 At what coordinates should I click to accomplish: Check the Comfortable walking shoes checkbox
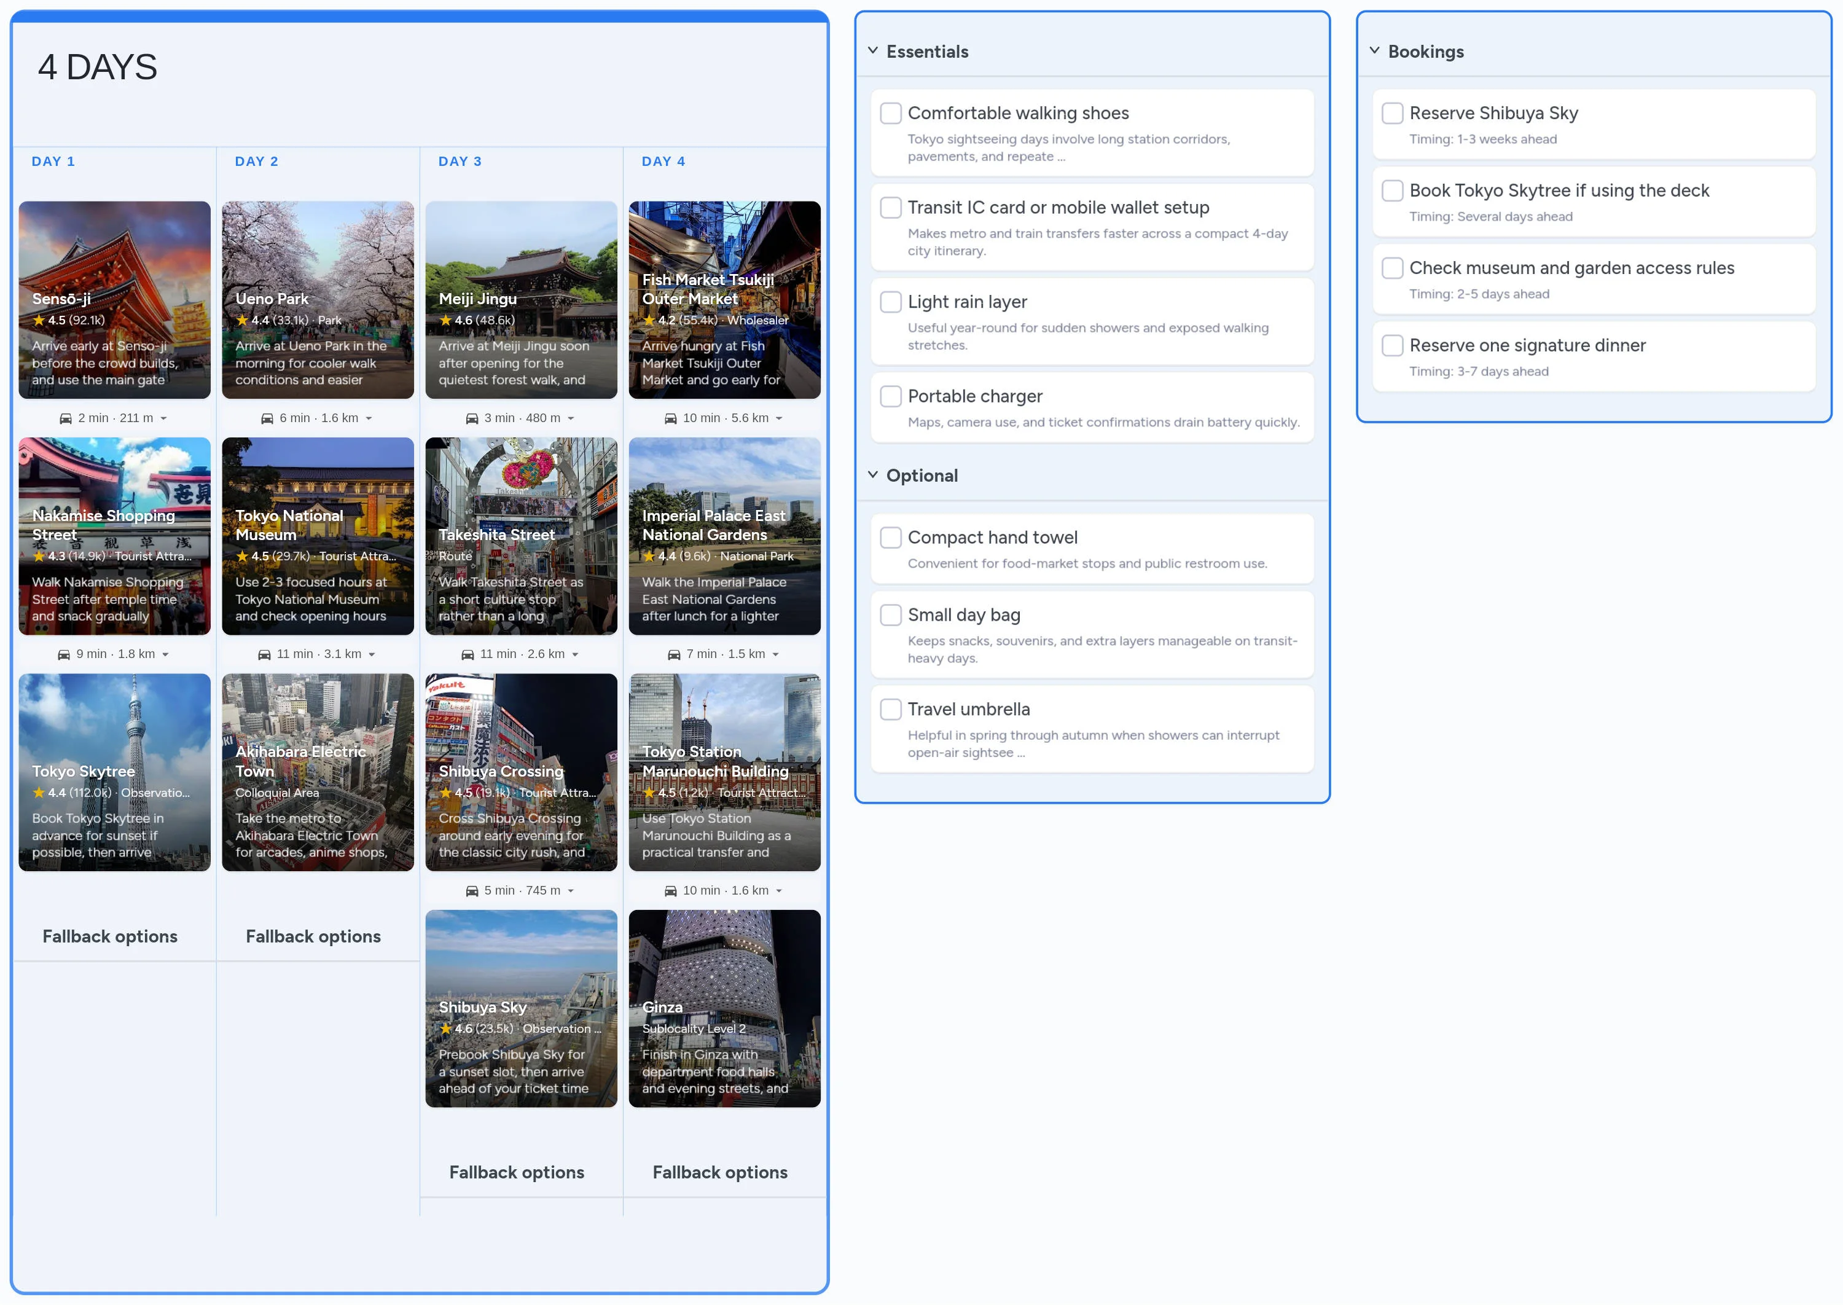pos(890,113)
